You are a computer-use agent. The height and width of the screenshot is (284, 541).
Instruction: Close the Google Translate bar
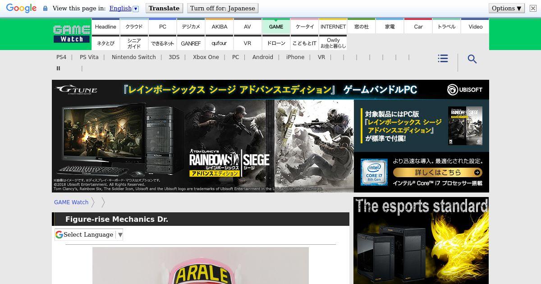tap(533, 8)
